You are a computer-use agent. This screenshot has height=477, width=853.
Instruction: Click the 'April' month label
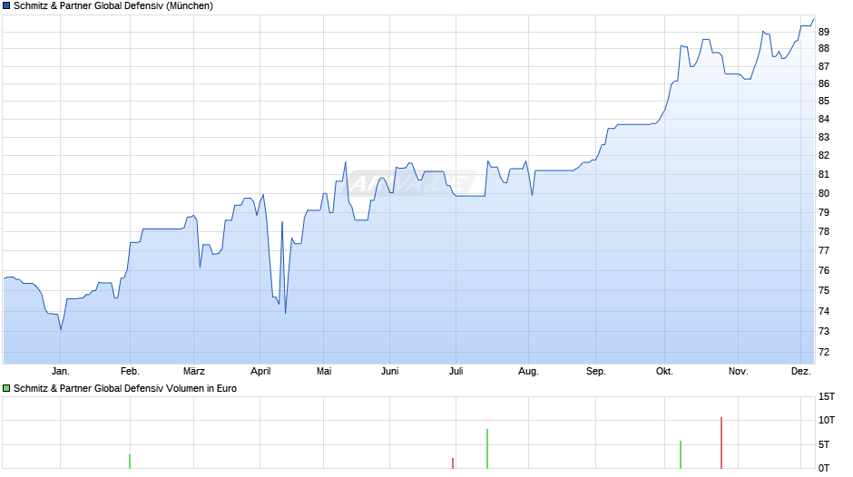pos(260,372)
